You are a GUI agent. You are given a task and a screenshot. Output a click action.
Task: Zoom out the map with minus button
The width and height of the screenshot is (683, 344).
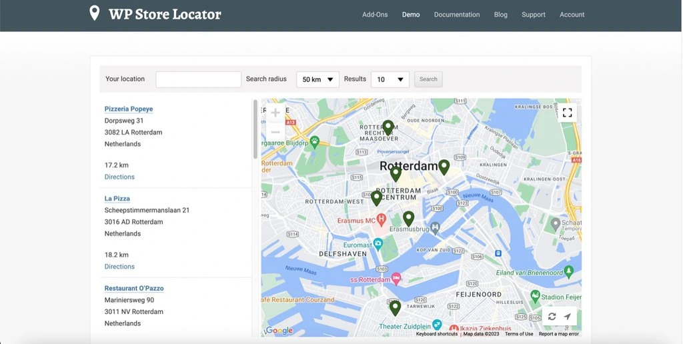click(275, 132)
